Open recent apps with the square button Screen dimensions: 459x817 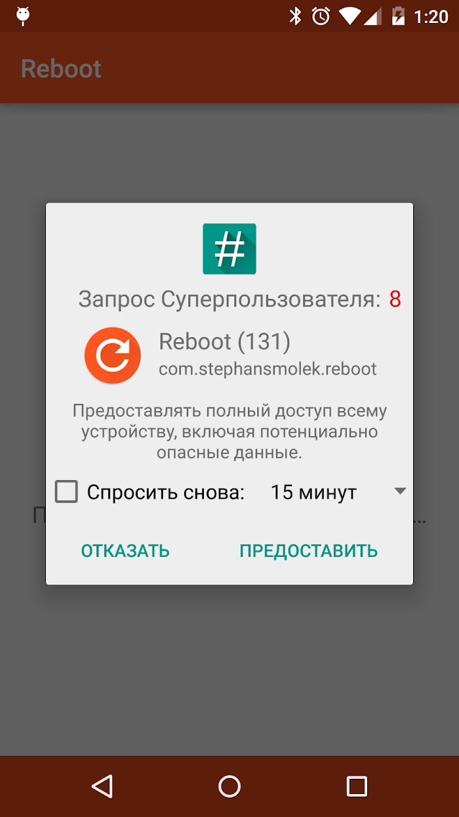tap(357, 785)
